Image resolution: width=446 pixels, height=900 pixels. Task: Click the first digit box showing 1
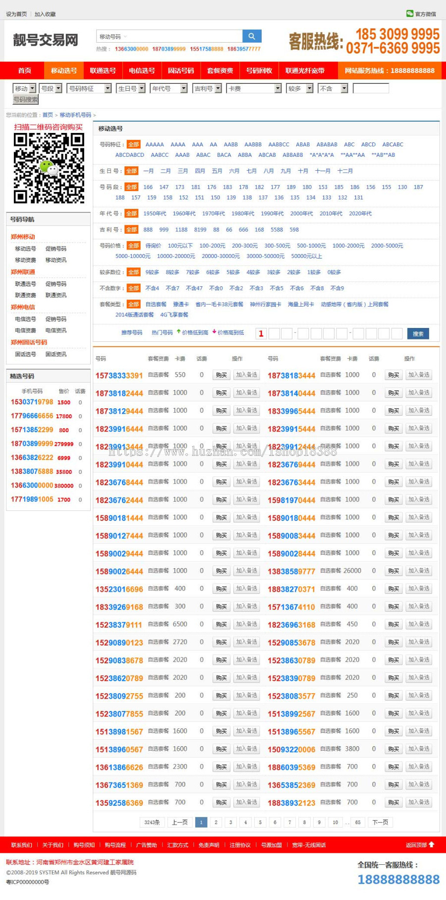click(x=261, y=333)
